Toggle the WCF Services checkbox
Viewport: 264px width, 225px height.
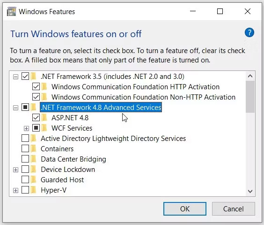(x=36, y=128)
